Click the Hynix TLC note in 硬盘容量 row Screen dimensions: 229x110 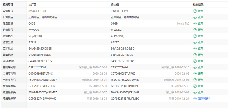click(183, 23)
